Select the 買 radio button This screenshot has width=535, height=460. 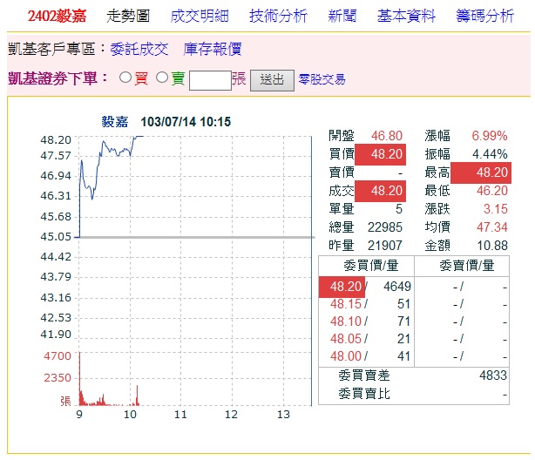(125, 78)
